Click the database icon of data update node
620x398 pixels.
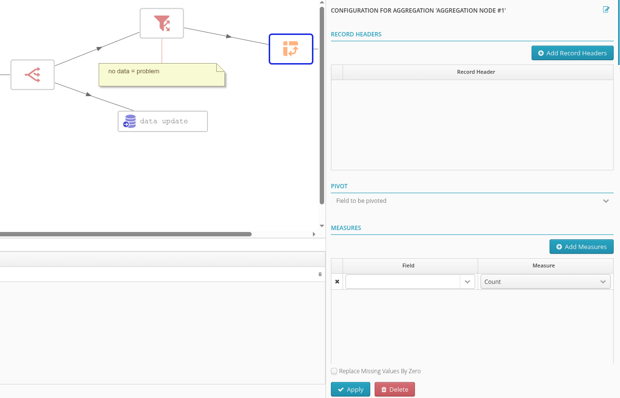(x=130, y=121)
